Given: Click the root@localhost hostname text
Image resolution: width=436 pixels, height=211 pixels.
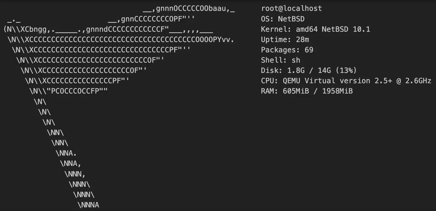Looking at the screenshot, I should click(x=291, y=9).
